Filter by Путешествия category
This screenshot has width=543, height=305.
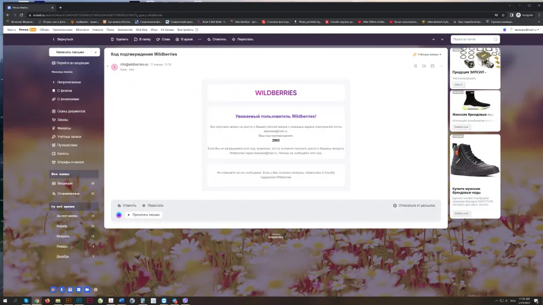[65, 145]
